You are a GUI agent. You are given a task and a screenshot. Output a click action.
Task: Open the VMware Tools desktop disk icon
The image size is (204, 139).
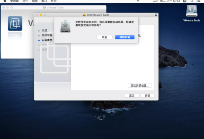coord(192,11)
